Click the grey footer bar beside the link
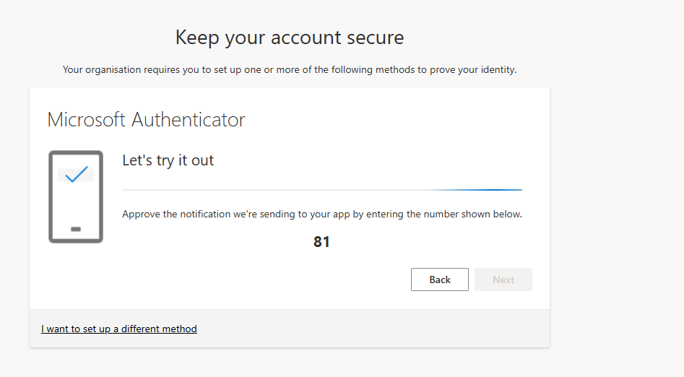 point(371,329)
